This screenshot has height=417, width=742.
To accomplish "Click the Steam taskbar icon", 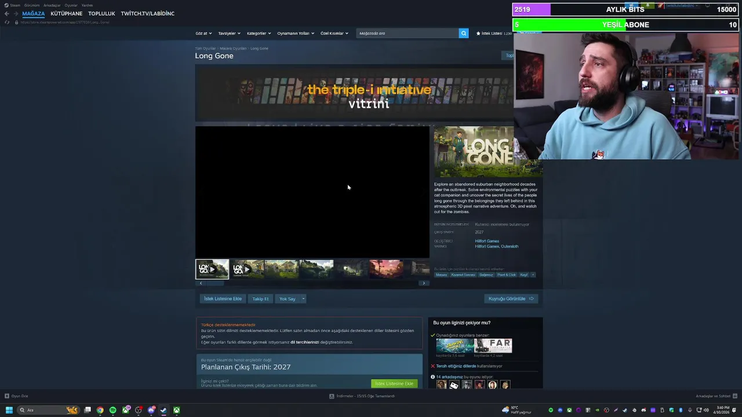I will click(164, 410).
